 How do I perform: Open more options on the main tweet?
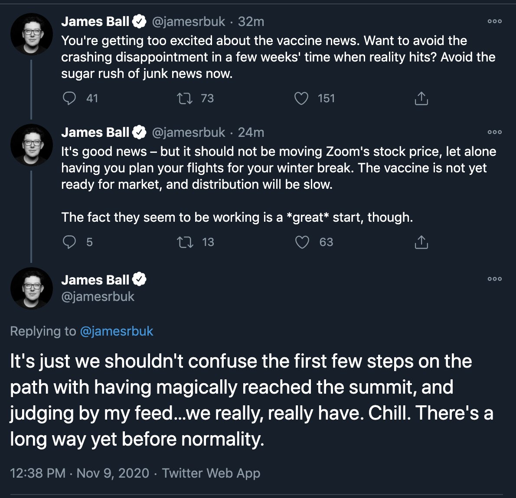pyautogui.click(x=494, y=279)
